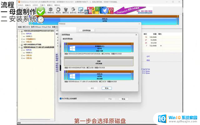Click the Windows logo in the VD0 disk bar
This screenshot has width=200, height=125.
[x=72, y=76]
